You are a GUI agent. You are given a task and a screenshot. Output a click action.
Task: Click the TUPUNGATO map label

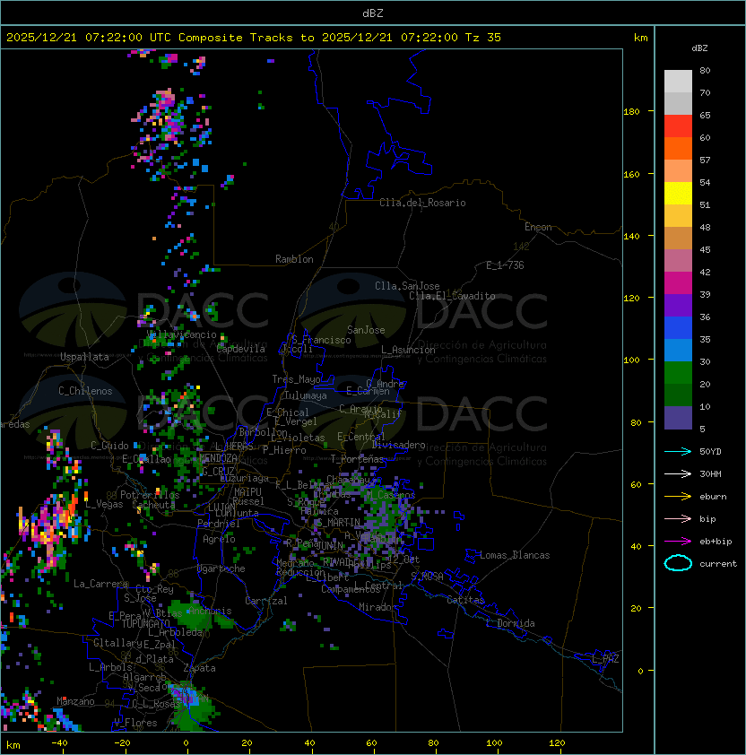[x=145, y=624]
